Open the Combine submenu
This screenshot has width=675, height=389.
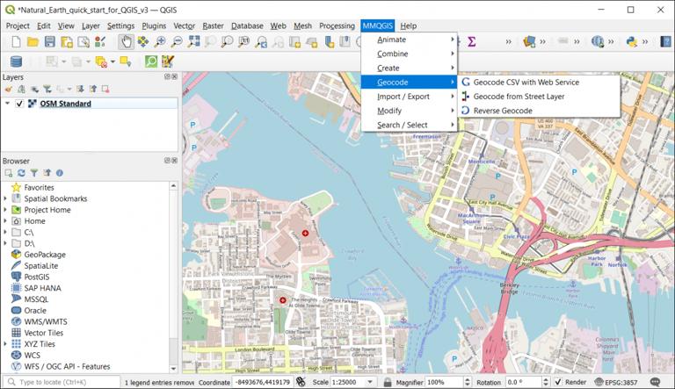point(409,54)
